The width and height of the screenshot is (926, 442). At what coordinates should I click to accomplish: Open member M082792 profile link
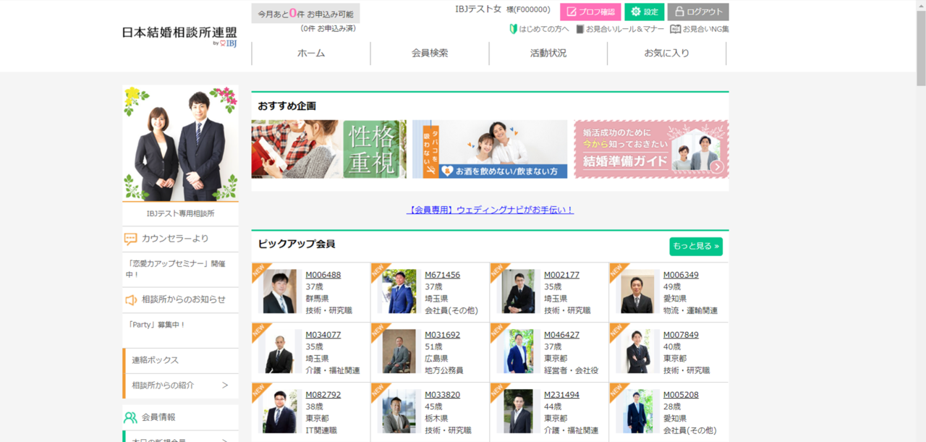323,395
